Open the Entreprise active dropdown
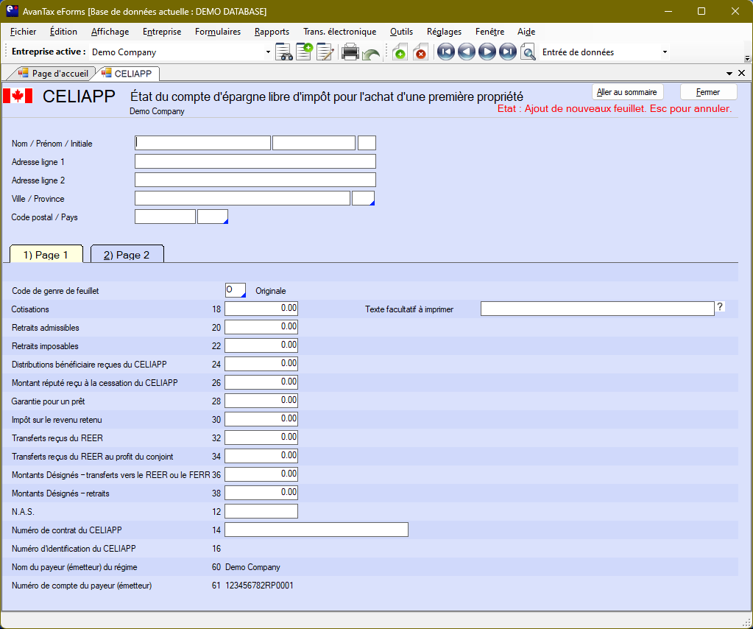This screenshot has height=629, width=753. [267, 52]
